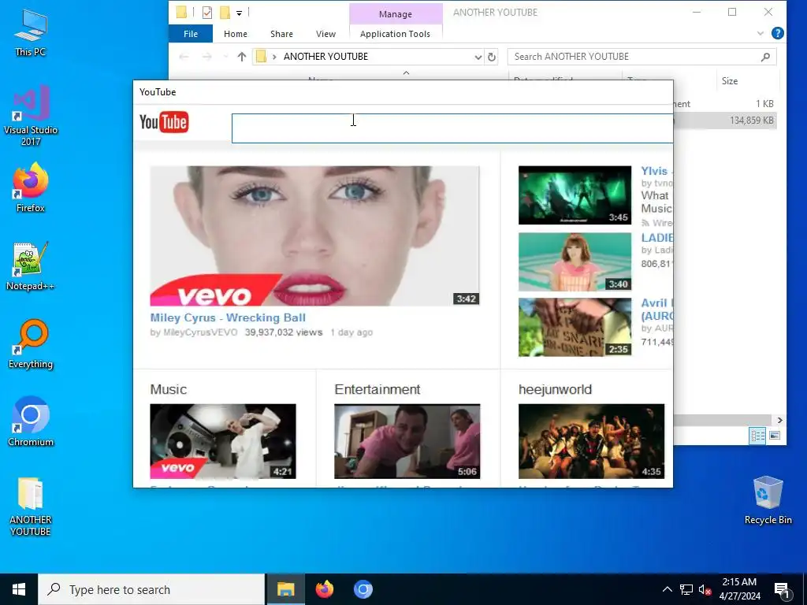Click the Size column header
This screenshot has height=605, width=807.
[x=730, y=81]
